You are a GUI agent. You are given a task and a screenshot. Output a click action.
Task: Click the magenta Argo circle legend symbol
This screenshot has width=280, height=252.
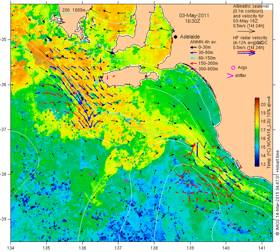[233, 68]
